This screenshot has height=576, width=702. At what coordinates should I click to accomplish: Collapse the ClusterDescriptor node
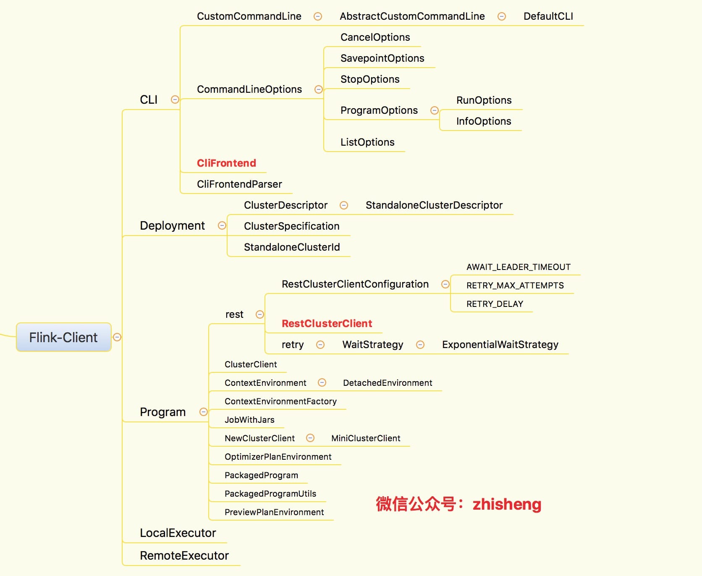[x=344, y=205]
